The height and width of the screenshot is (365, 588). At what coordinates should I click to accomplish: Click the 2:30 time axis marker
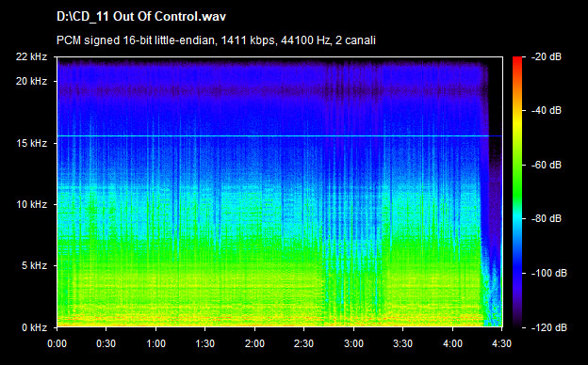point(304,343)
